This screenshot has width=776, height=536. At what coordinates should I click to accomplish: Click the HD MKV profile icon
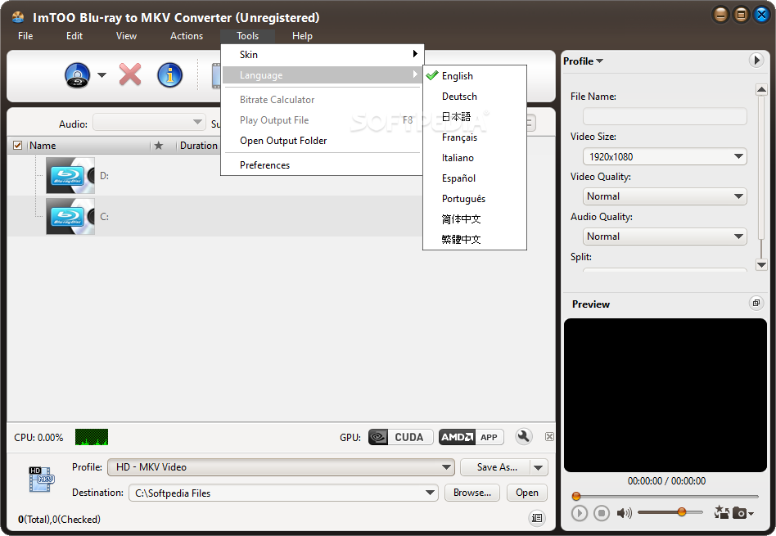41,480
